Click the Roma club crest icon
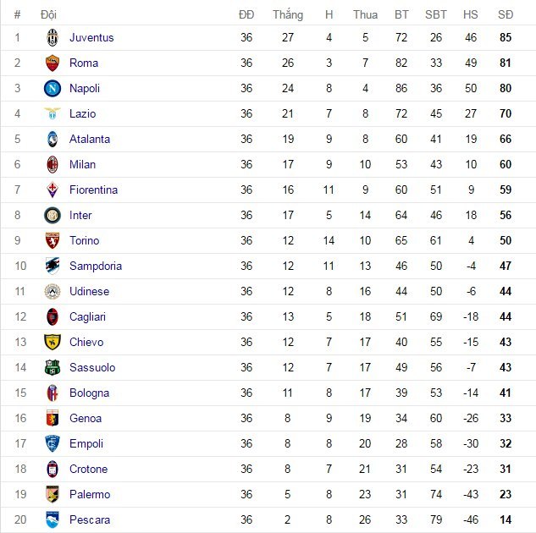 pyautogui.click(x=52, y=63)
